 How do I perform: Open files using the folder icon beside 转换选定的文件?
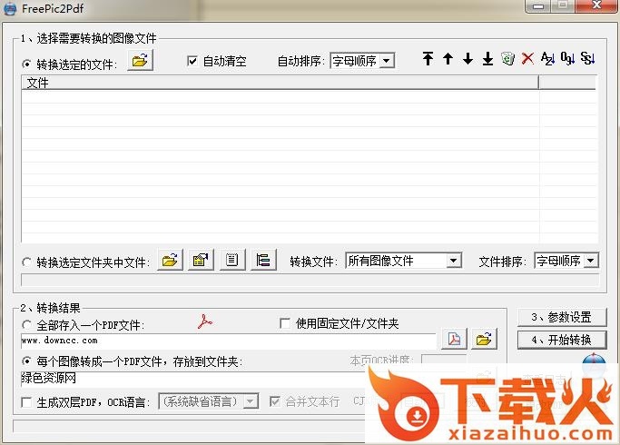tap(140, 61)
